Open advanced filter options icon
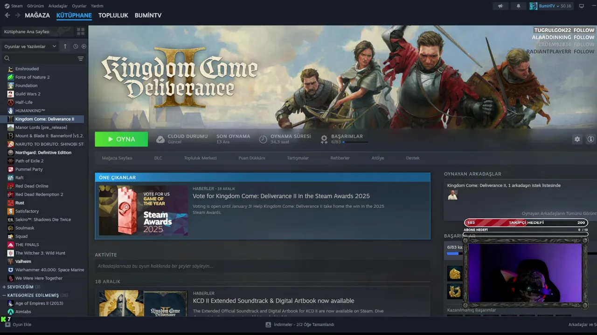This screenshot has width=597, height=335. click(81, 59)
